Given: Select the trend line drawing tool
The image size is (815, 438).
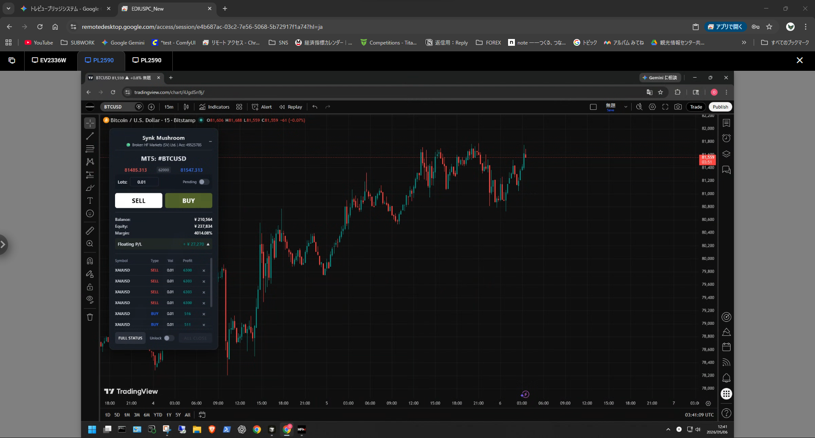Looking at the screenshot, I should [90, 136].
